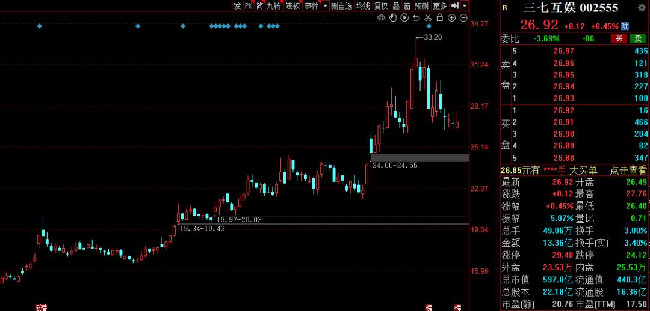This screenshot has width=650, height=311.
Task: Select the scissors cut tool
Action: 429,18
